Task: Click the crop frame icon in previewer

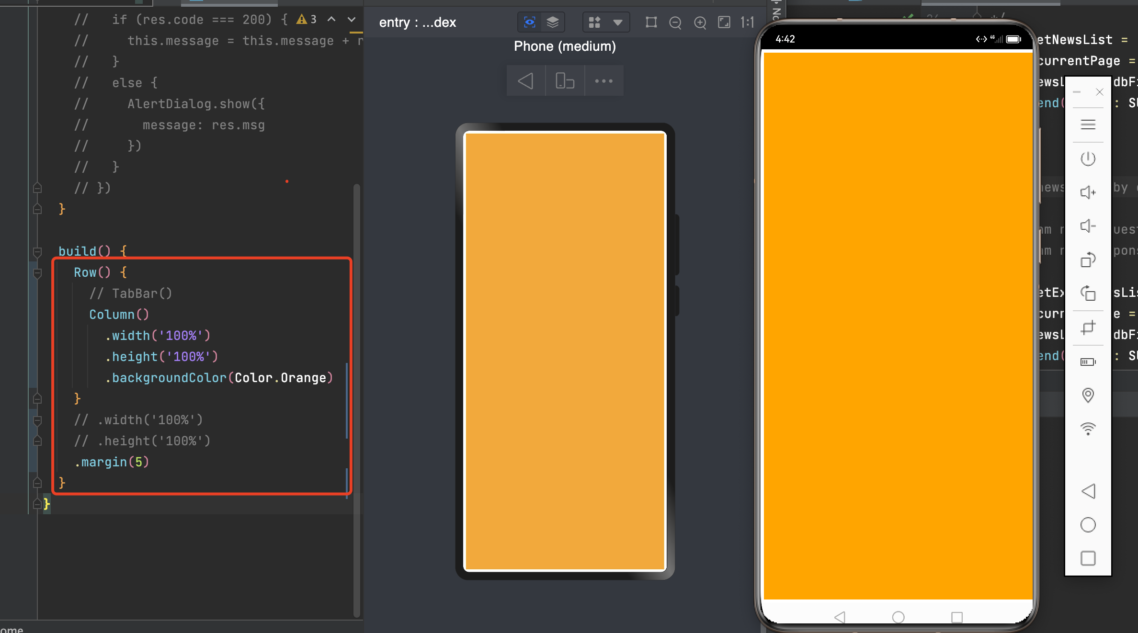Action: click(651, 22)
